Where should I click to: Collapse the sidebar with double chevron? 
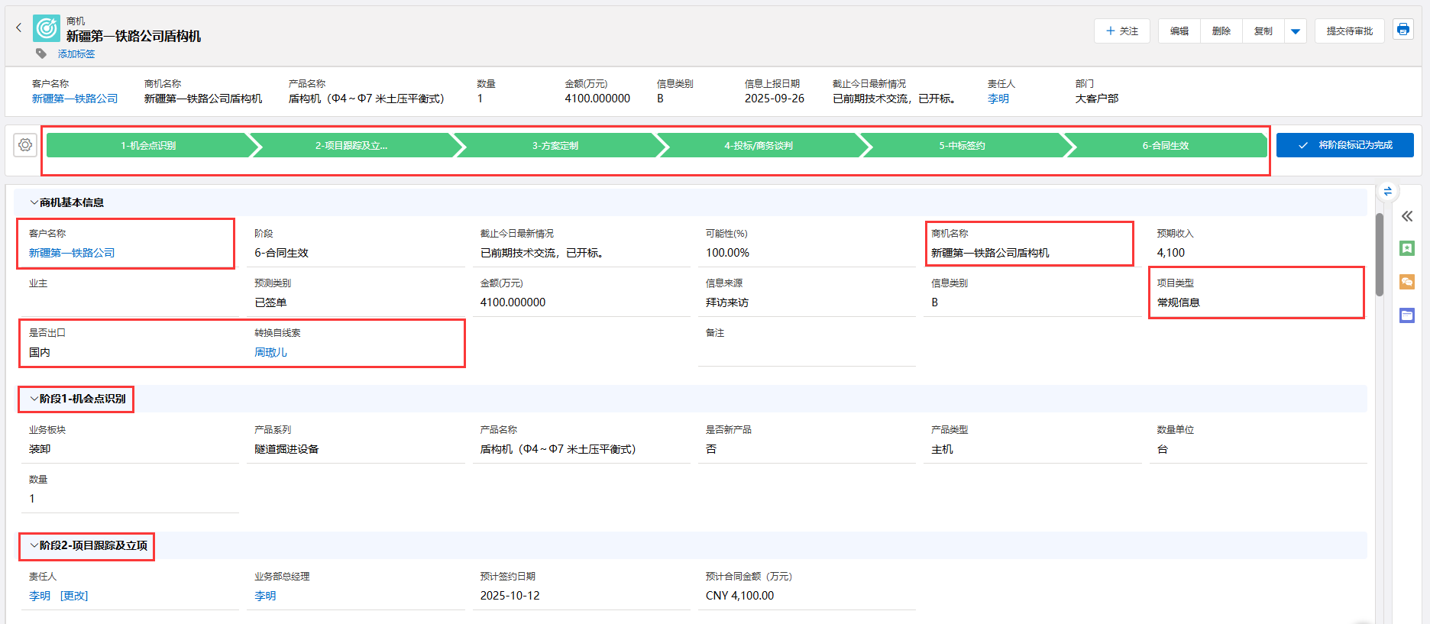tap(1407, 216)
